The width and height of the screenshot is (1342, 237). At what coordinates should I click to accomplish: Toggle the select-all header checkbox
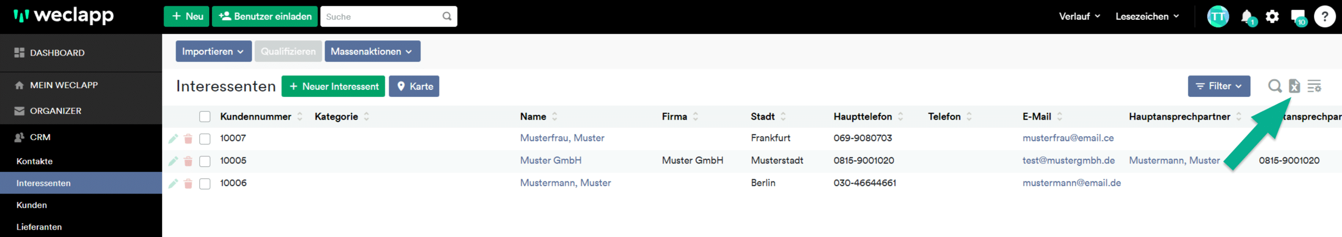pos(204,116)
